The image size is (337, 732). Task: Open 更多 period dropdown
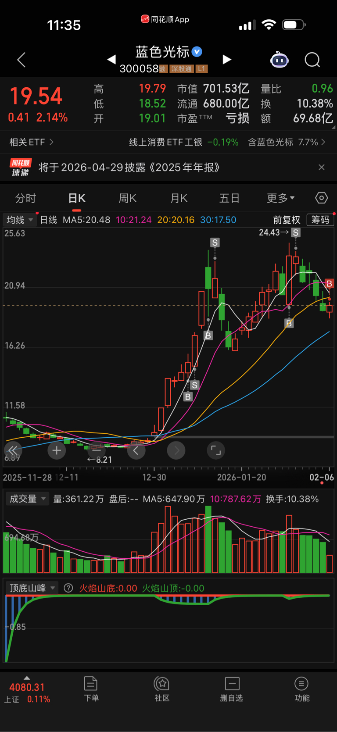point(281,198)
